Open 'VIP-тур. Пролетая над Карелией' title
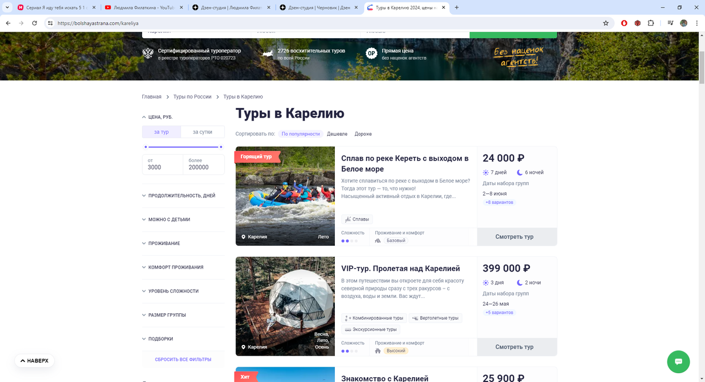The width and height of the screenshot is (705, 382). point(401,269)
